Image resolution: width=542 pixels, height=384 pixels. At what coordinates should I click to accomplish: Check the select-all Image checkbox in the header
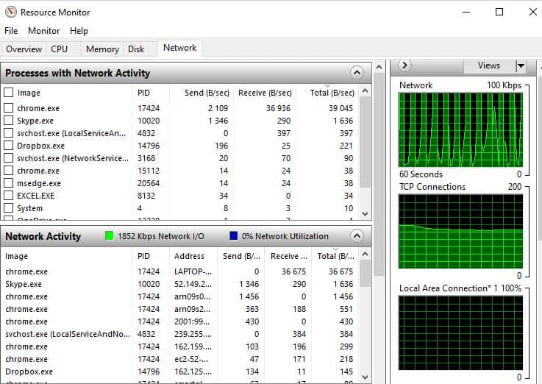[x=9, y=93]
